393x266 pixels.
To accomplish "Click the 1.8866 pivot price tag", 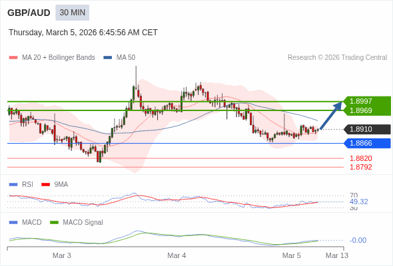I will [x=367, y=144].
